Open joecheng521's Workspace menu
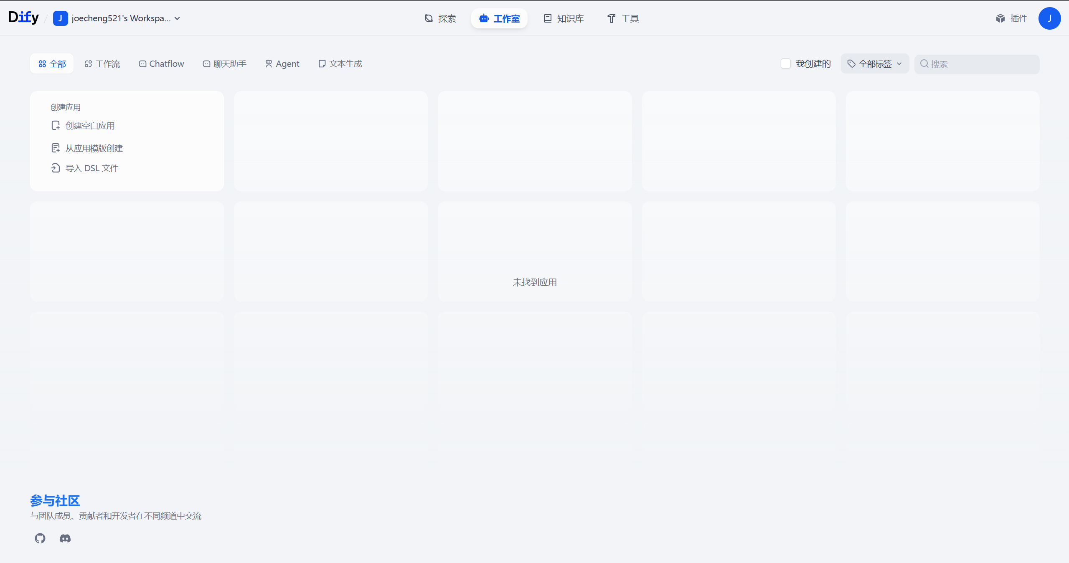 tap(121, 18)
